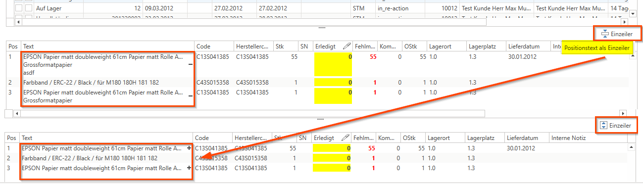643x185 pixels.
Task: Expand position 1 text via plus icon
Action: 190,148
